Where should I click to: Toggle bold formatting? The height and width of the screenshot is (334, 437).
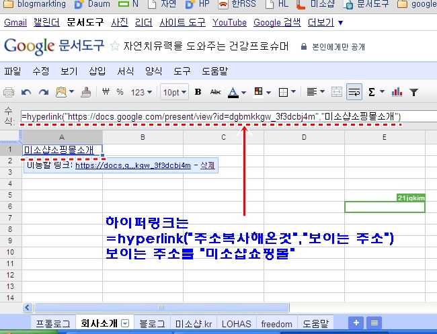[x=198, y=91]
